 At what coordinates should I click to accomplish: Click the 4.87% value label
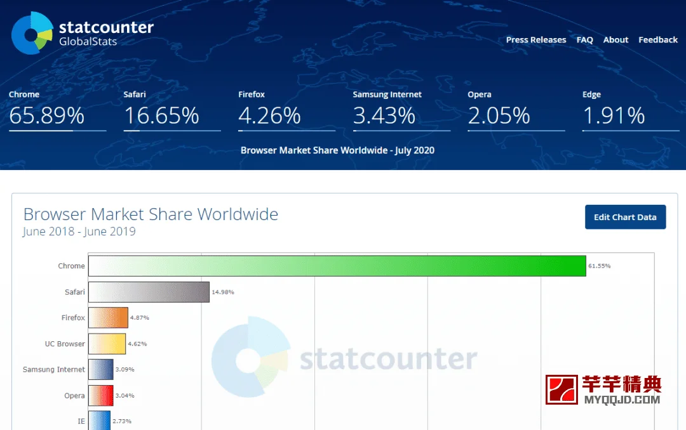click(x=140, y=318)
